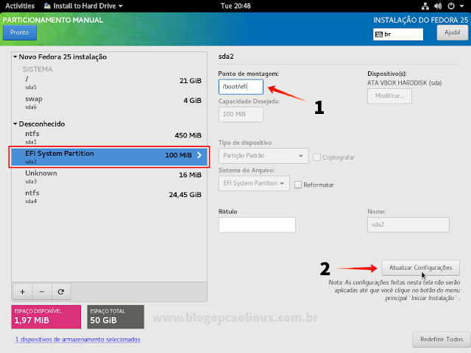Open the power icon in top bar

[x=451, y=6]
